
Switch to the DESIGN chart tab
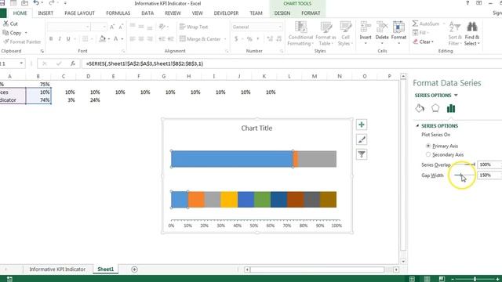[282, 13]
